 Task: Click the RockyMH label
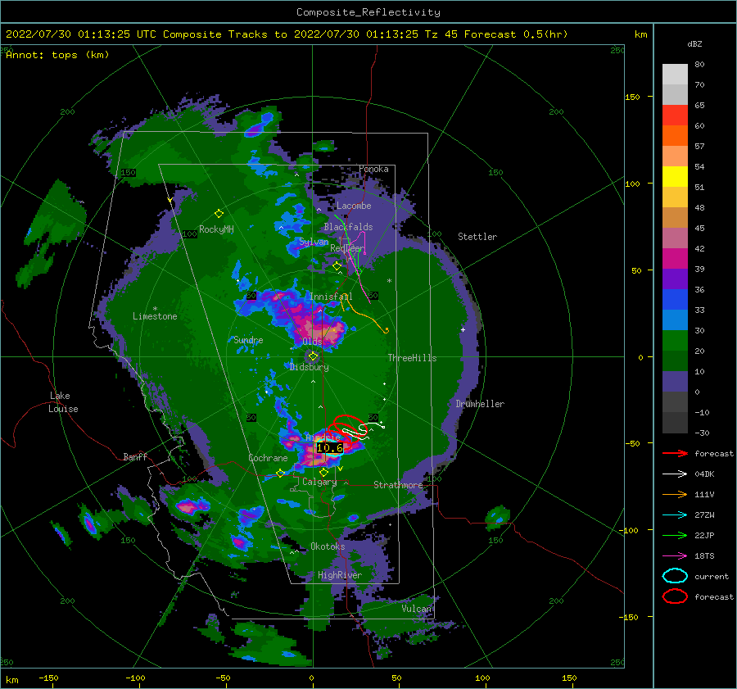pos(216,229)
